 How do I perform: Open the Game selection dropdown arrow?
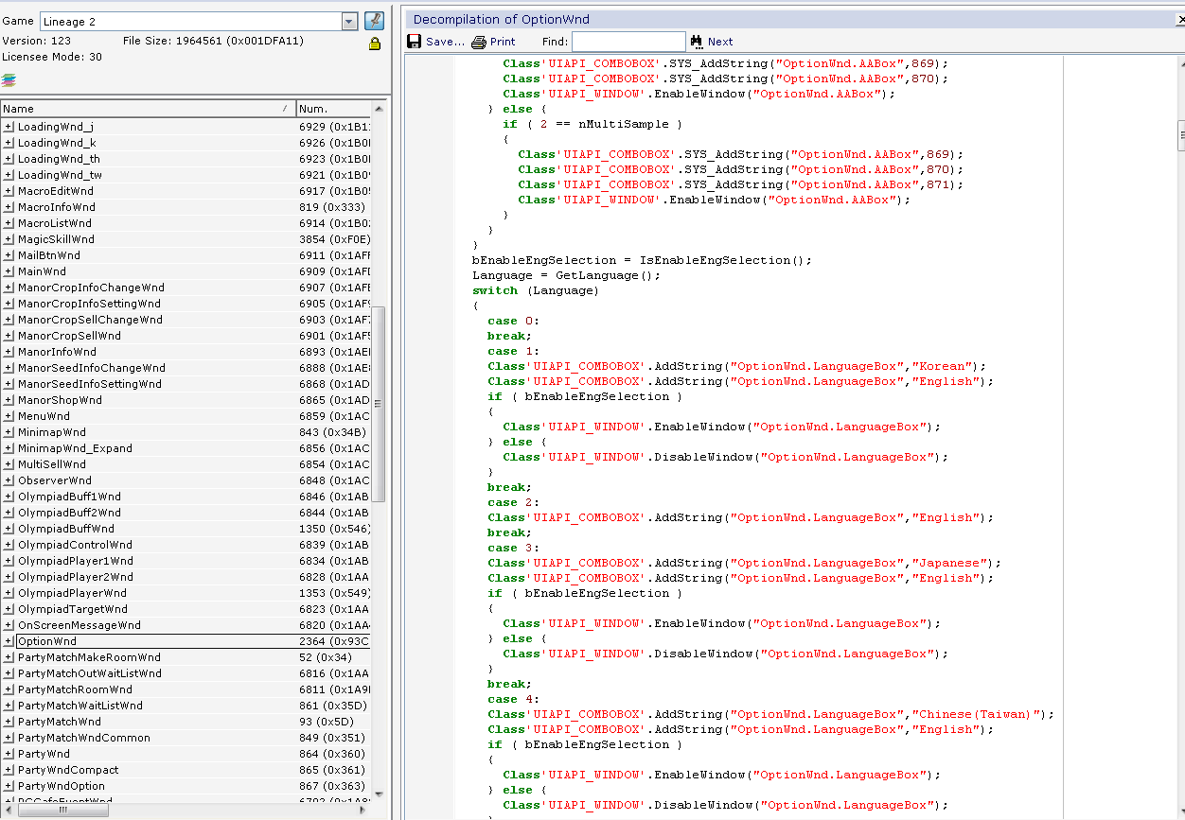tap(349, 22)
